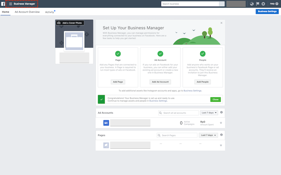Focus the Search business field
This screenshot has width=281, height=175.
pos(190,4)
